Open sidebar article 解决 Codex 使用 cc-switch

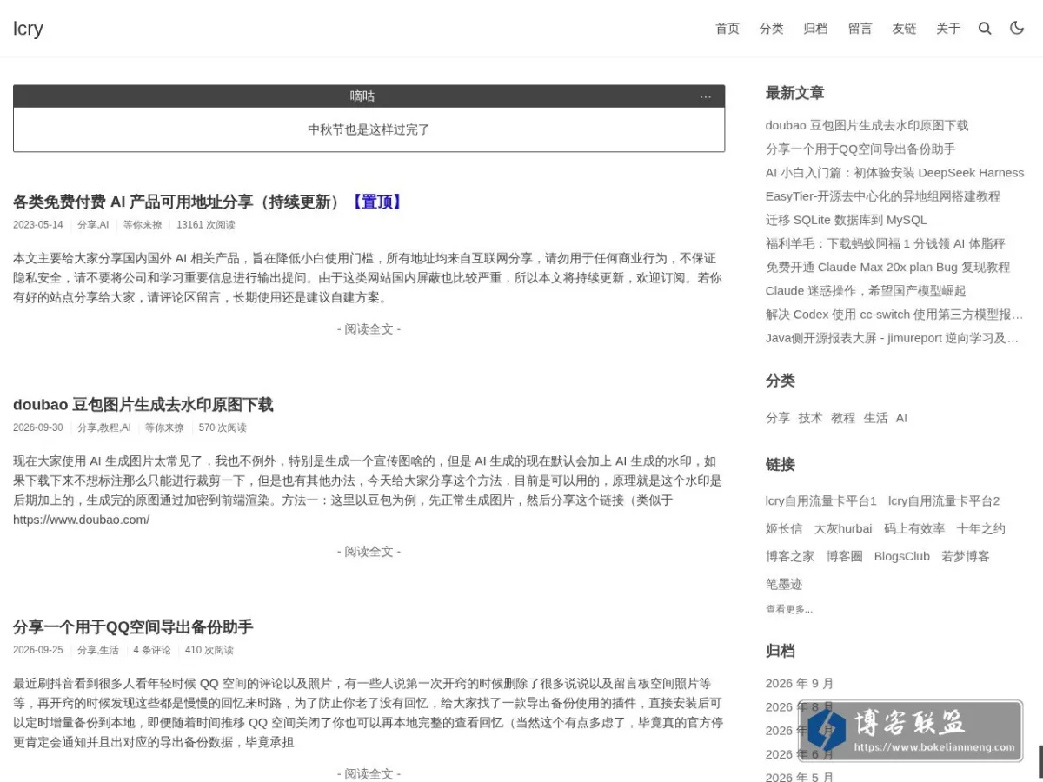point(894,314)
